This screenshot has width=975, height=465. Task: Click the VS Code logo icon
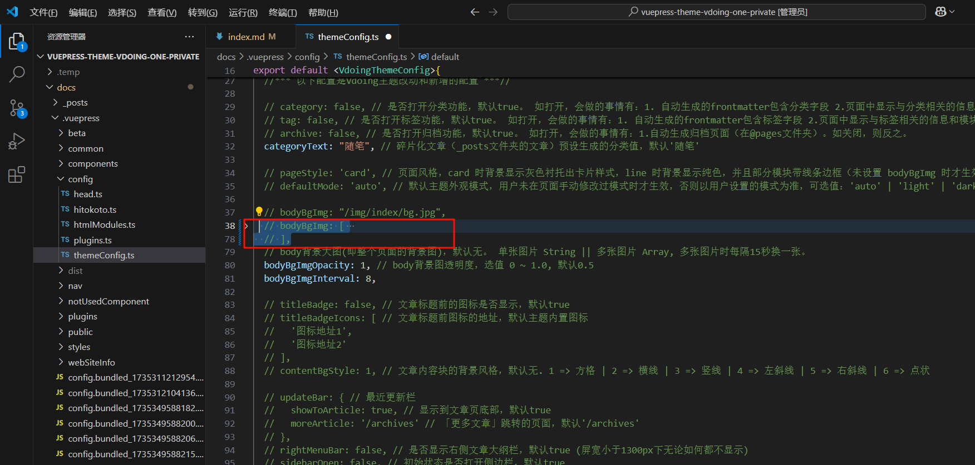pyautogui.click(x=12, y=12)
